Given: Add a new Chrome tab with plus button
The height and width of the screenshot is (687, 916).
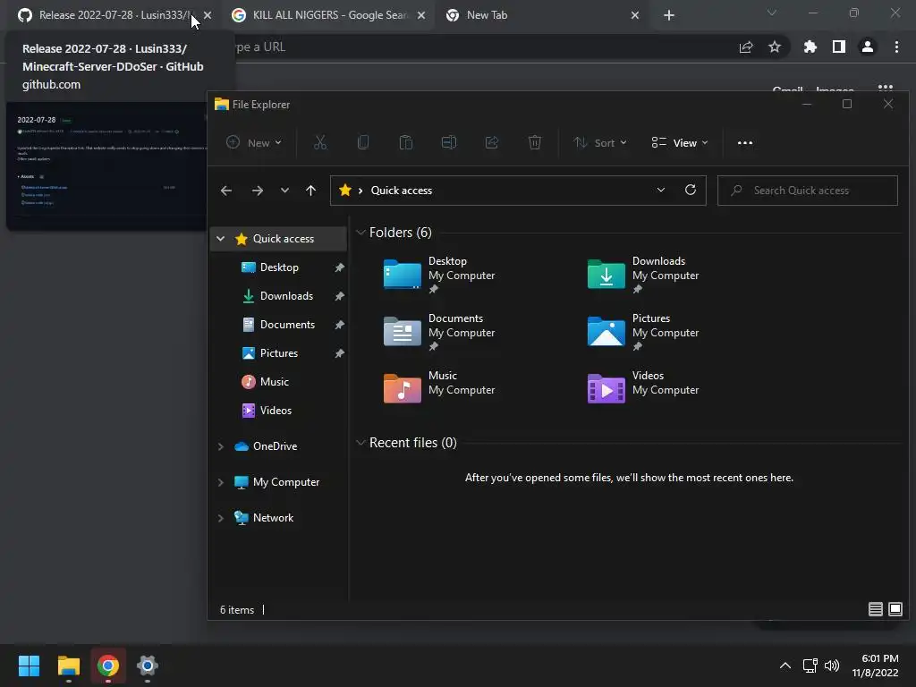Looking at the screenshot, I should 669,15.
